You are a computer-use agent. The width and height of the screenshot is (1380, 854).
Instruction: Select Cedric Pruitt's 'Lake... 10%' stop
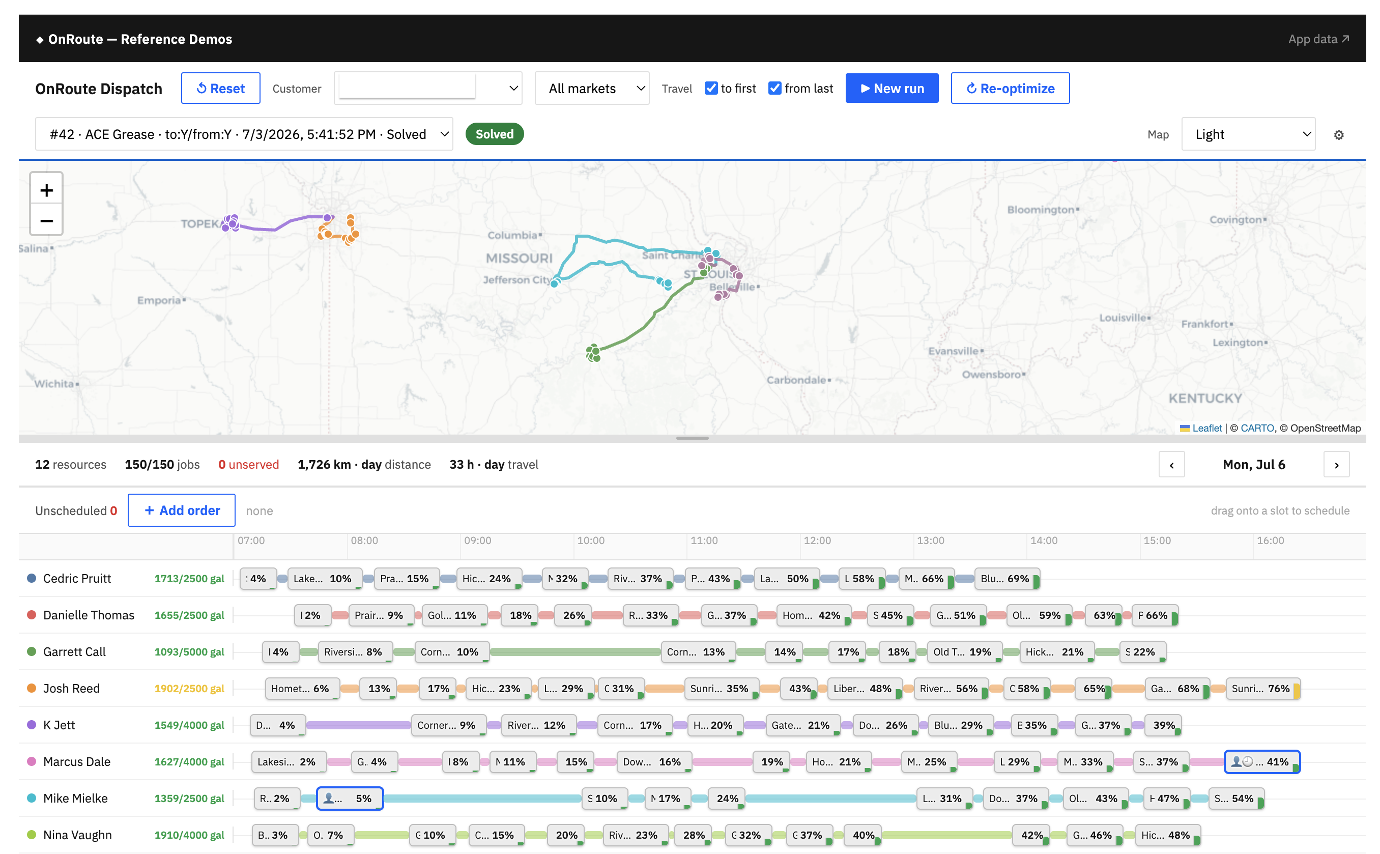324,578
